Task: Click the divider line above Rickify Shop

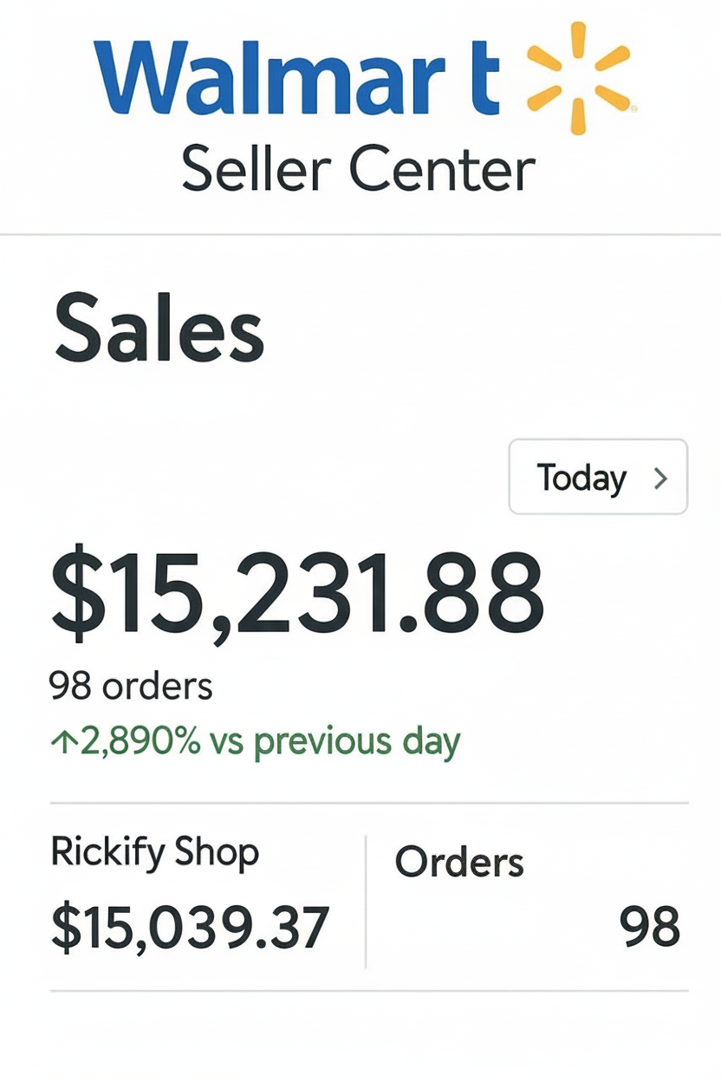Action: (x=369, y=803)
